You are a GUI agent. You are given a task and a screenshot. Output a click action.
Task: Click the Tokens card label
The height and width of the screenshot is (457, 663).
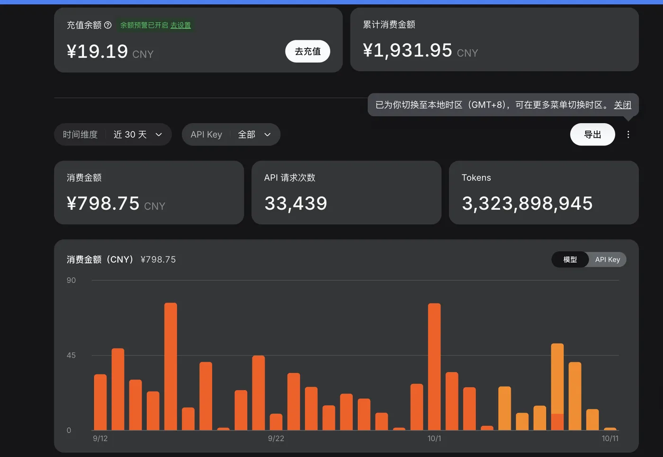click(476, 178)
